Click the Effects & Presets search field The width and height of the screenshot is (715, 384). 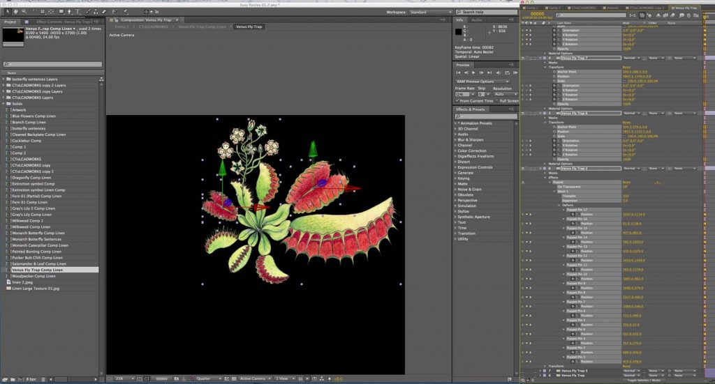[x=486, y=116]
